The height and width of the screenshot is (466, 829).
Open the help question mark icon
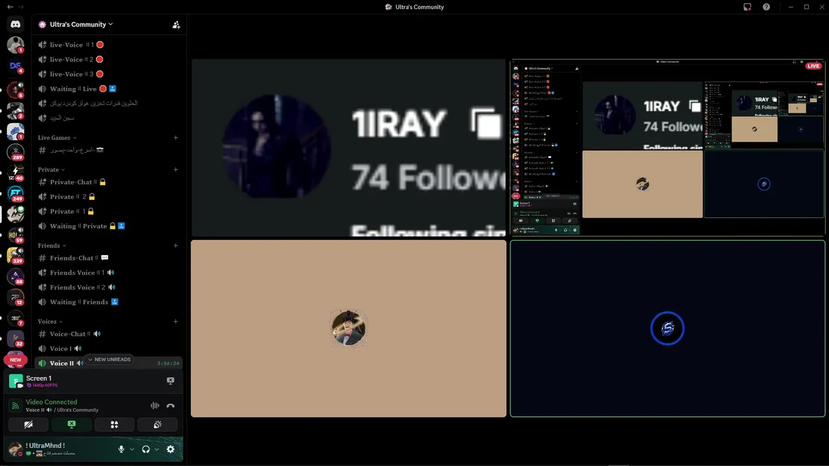(767, 7)
